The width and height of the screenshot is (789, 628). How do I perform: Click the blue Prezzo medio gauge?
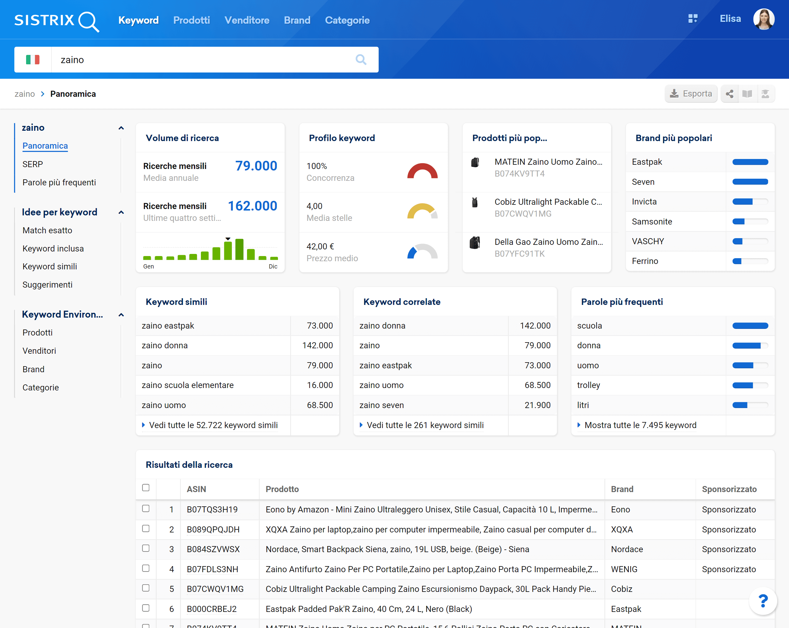click(422, 251)
